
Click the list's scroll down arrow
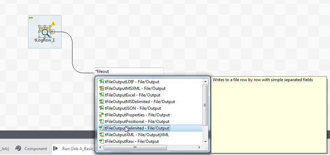(205, 142)
